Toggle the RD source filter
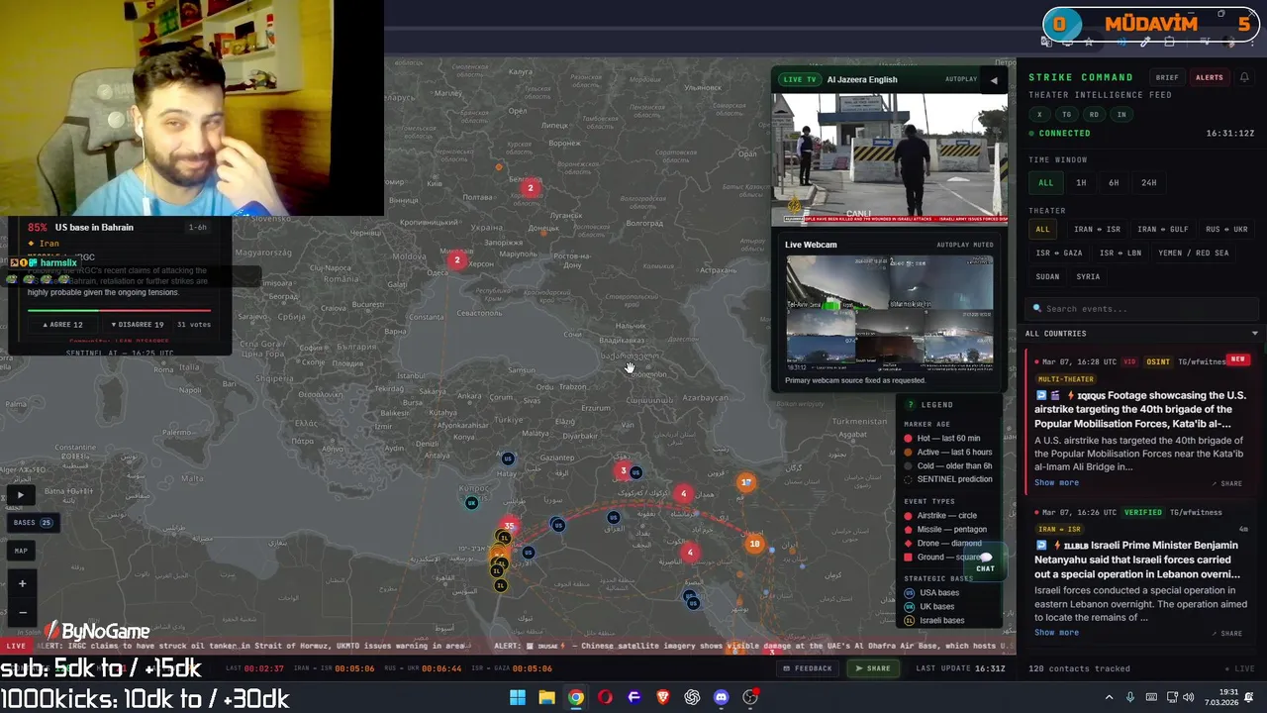This screenshot has height=713, width=1267. [x=1094, y=114]
